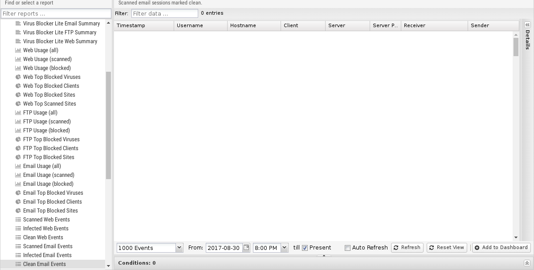This screenshot has width=534, height=270.
Task: Click the Add to Dashboard button
Action: (501, 248)
